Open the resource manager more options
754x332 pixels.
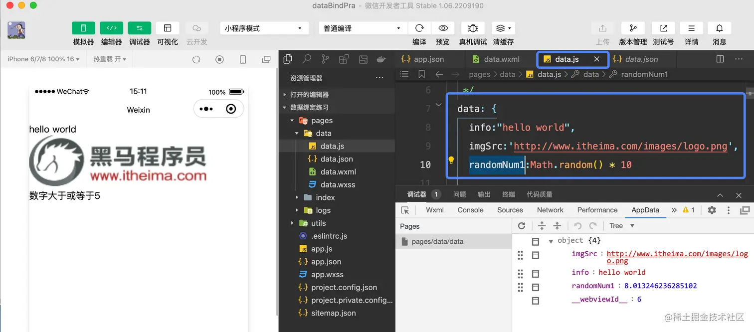379,78
